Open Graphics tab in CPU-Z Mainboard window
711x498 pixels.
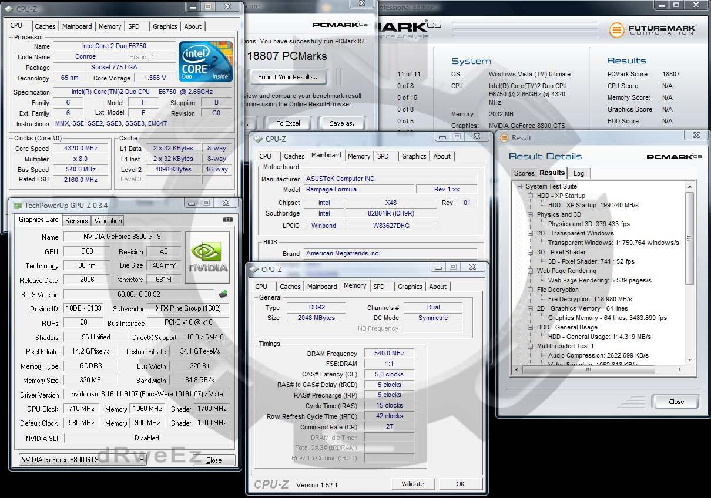point(414,156)
